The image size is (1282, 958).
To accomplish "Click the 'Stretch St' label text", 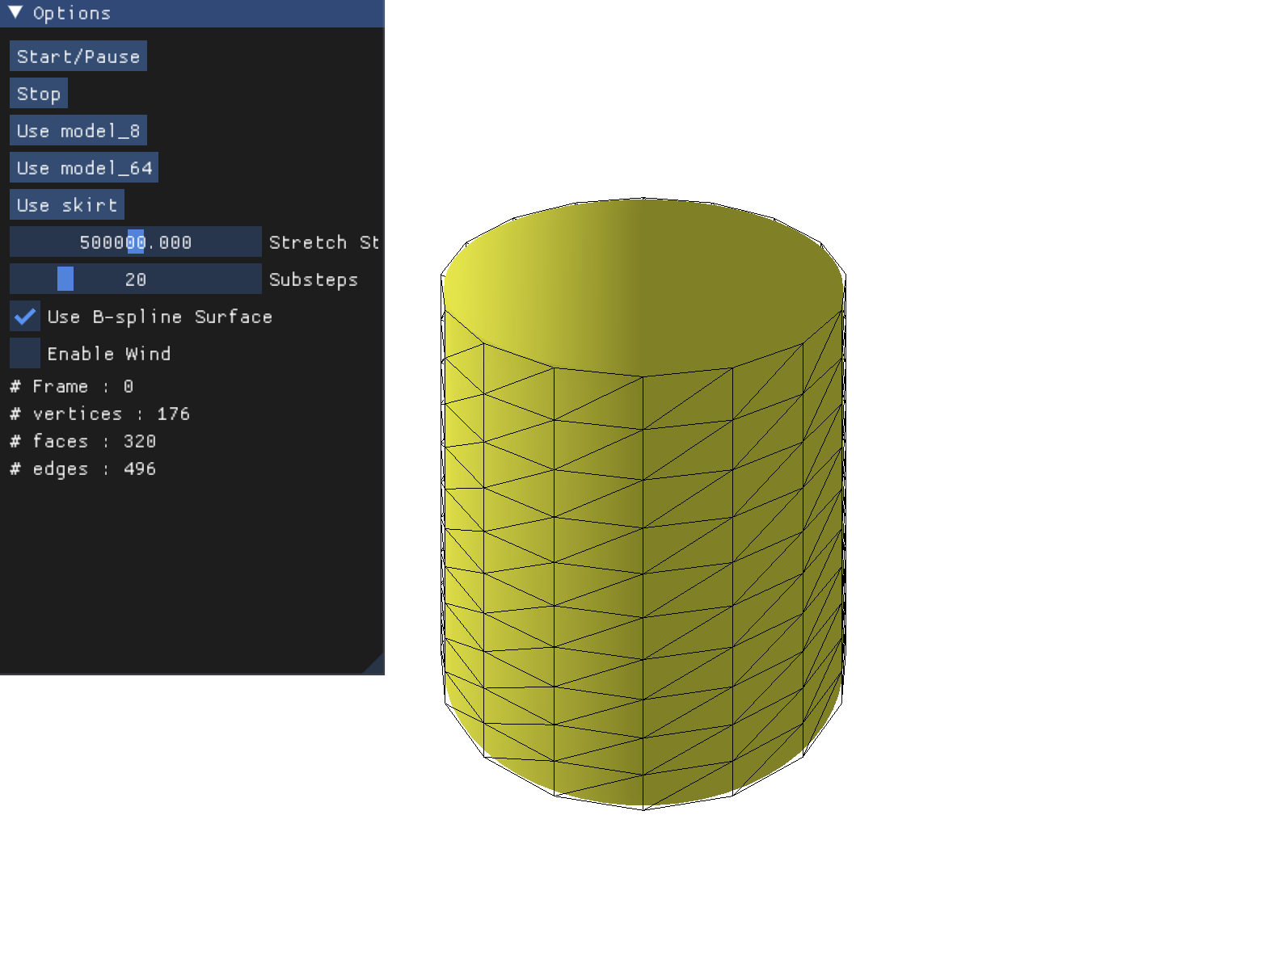I will pyautogui.click(x=324, y=242).
